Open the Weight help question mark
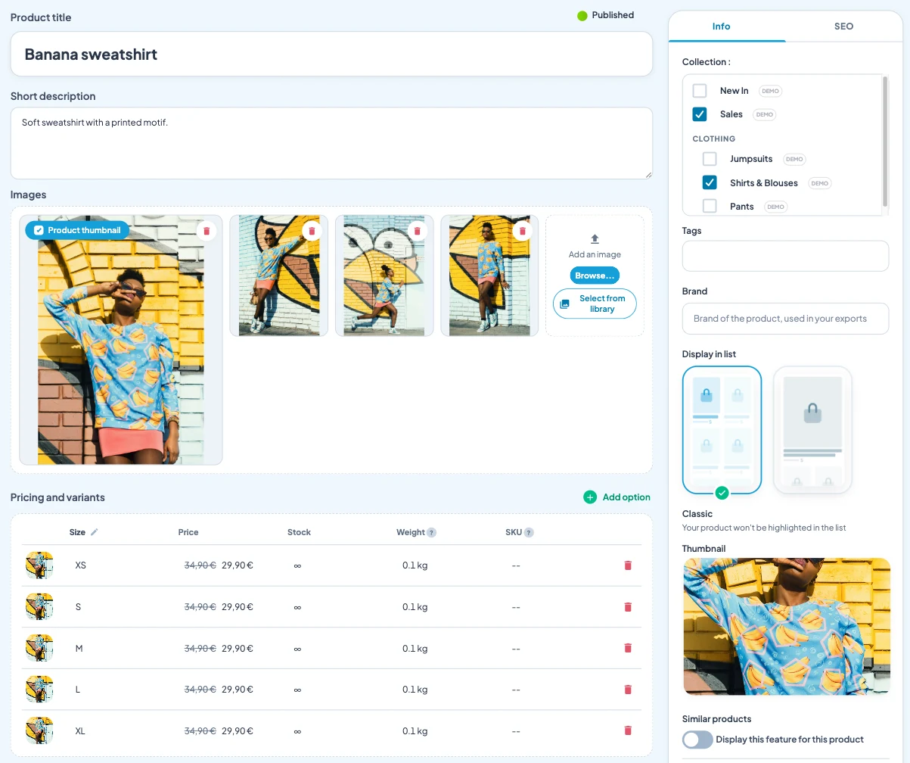 click(431, 532)
